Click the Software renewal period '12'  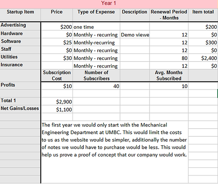[x=169, y=42]
